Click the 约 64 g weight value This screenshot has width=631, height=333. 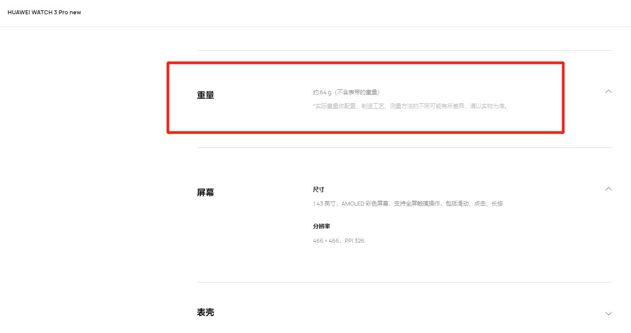click(x=322, y=93)
